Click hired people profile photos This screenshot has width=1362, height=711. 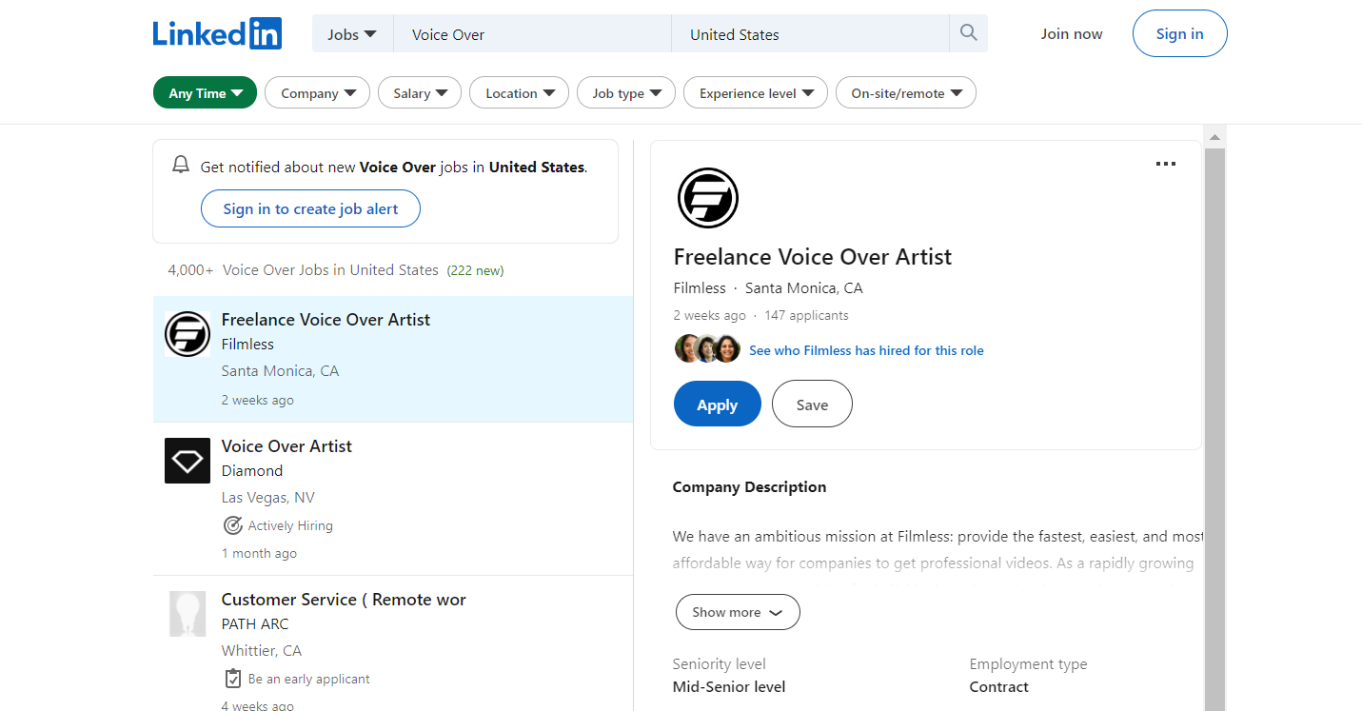(x=707, y=349)
